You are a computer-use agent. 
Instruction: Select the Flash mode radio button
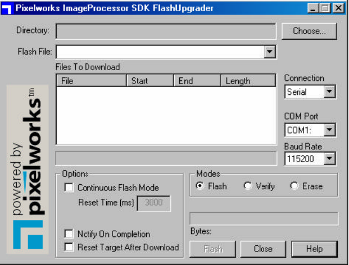tap(200, 186)
